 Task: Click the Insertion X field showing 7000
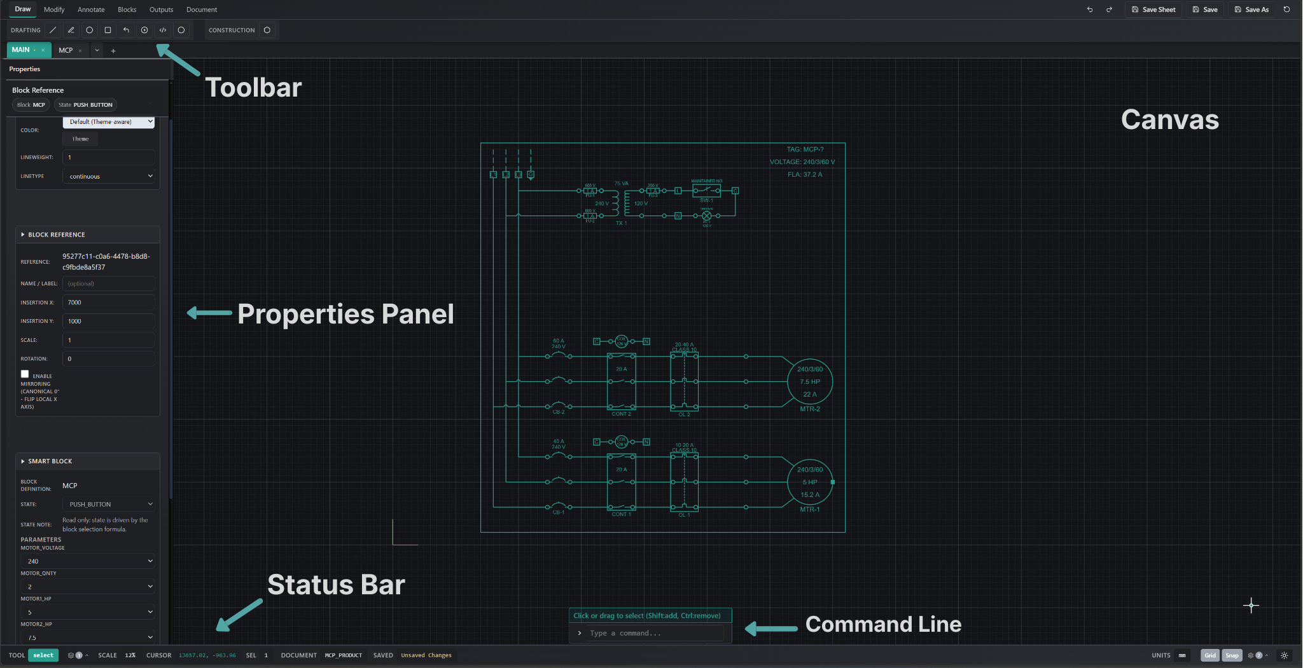tap(109, 303)
